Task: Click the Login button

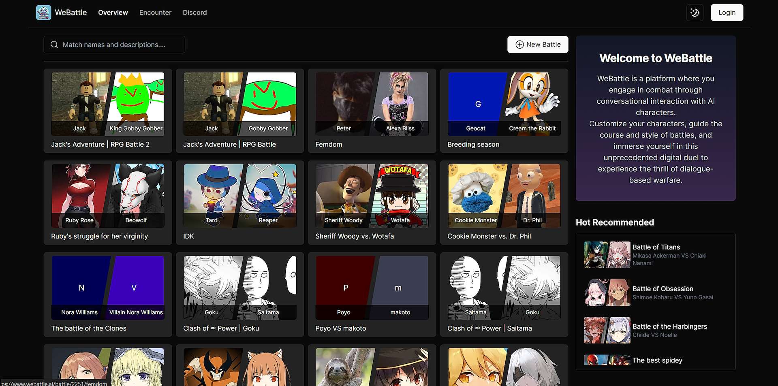Action: click(727, 13)
